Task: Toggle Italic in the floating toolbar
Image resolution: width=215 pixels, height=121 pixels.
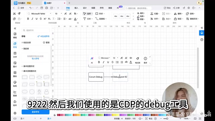Action: click(103, 62)
